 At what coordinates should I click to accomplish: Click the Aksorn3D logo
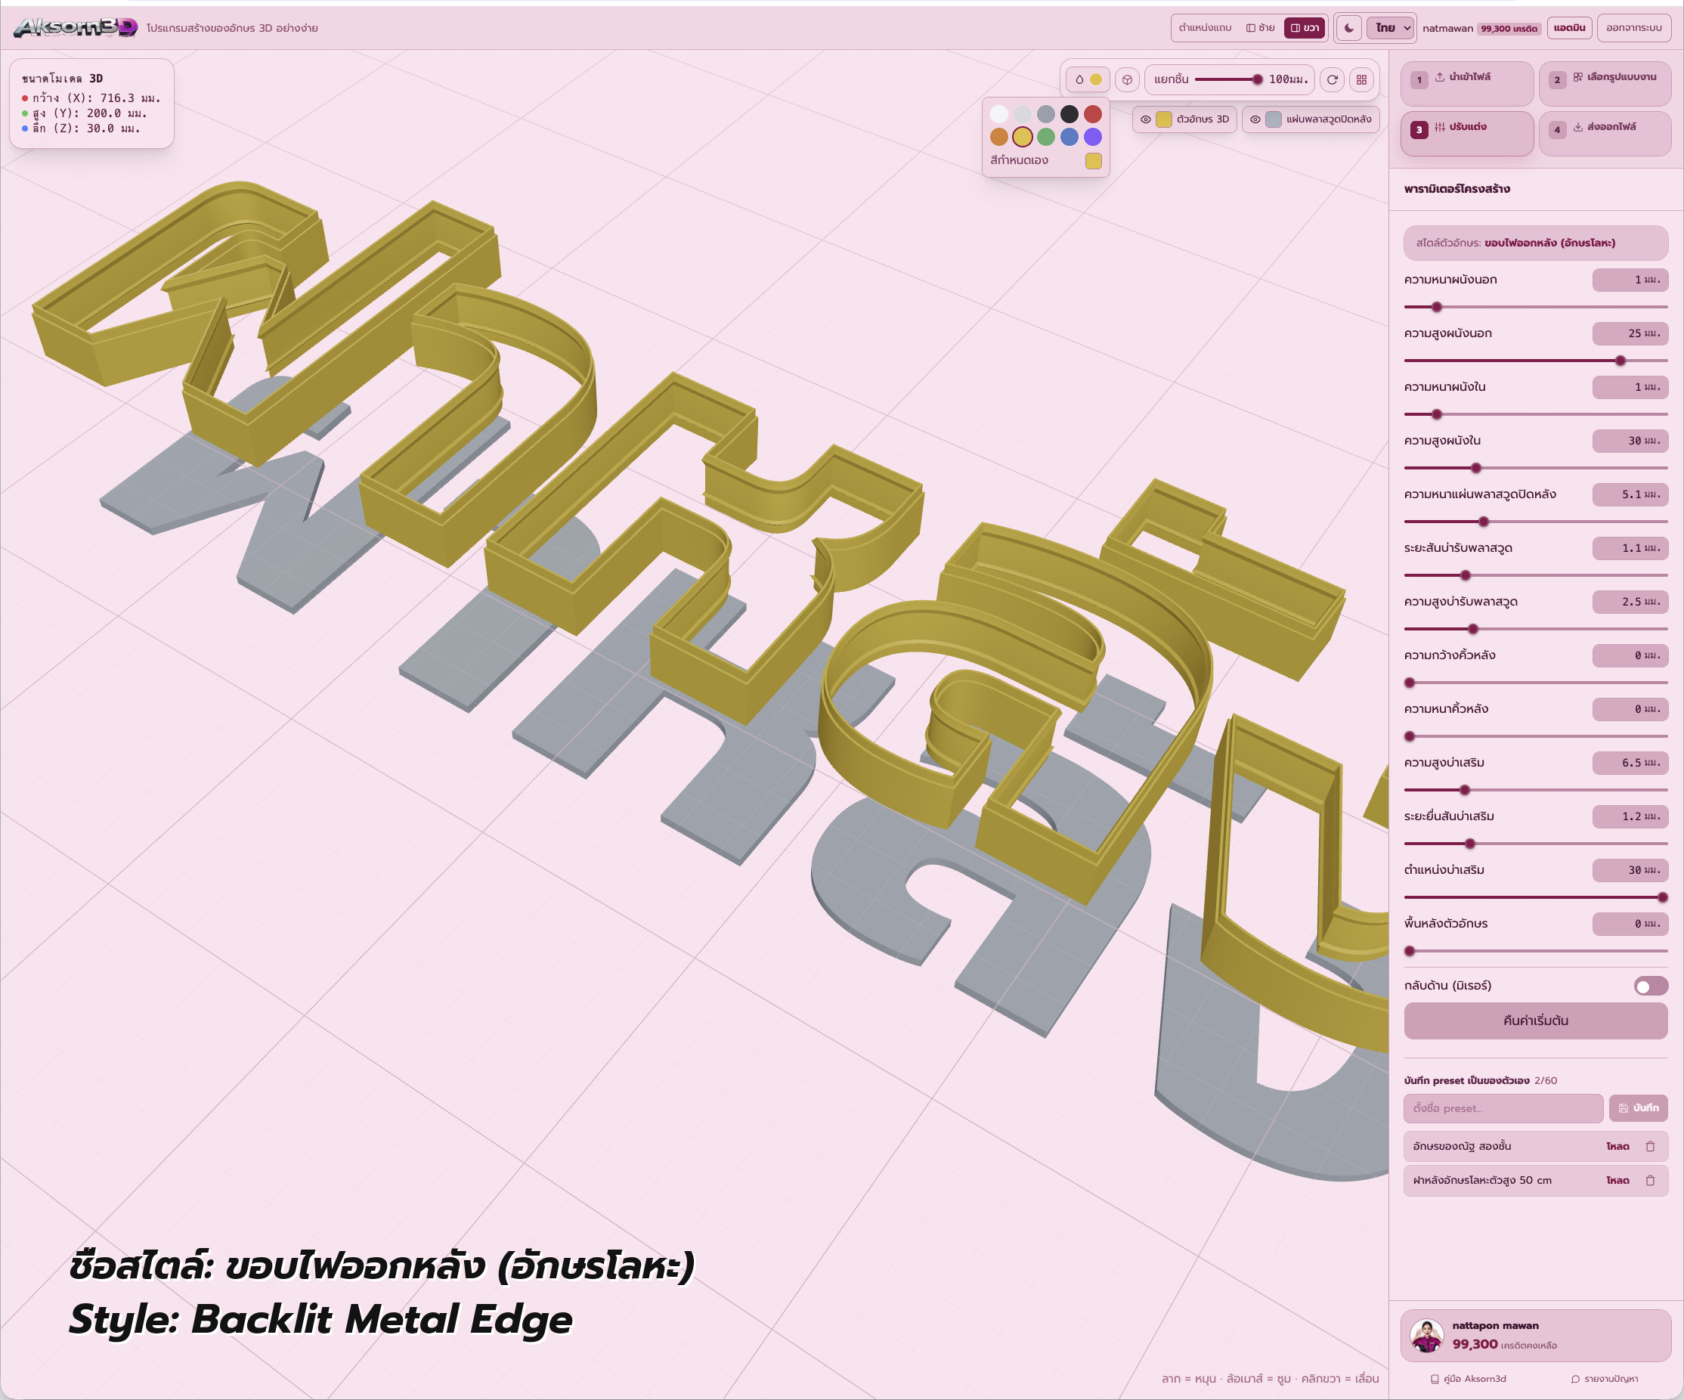[76, 27]
